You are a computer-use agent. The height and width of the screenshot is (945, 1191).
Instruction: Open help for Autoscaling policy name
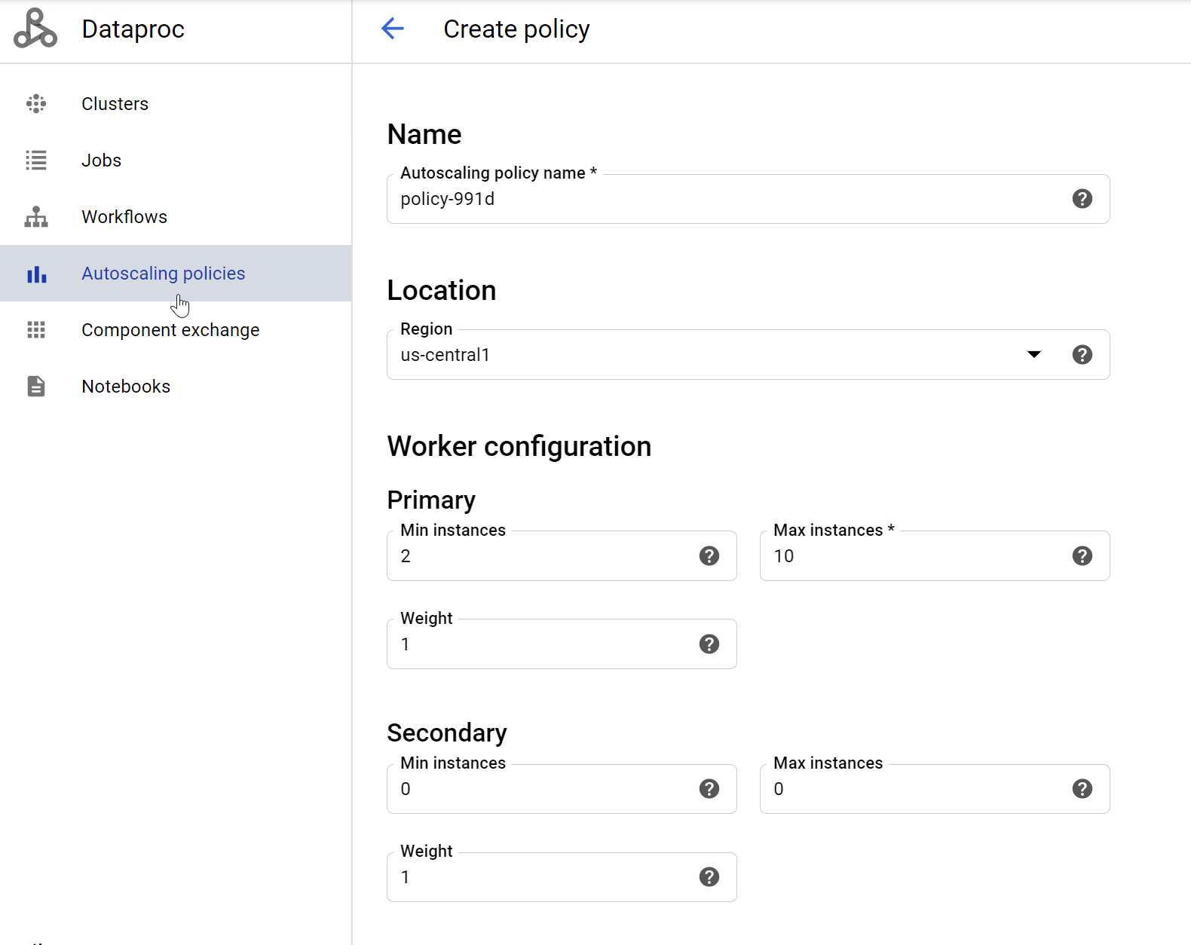[1082, 199]
